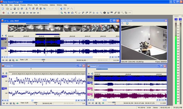
Task: Click the 16 bit depth in status bar
Action: (149, 108)
